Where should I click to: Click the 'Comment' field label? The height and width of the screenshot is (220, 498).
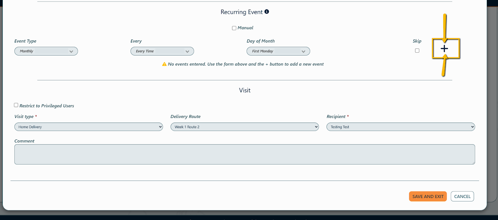click(x=24, y=141)
